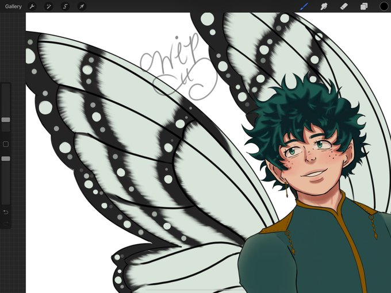Open the Gallery
Screen dimensions: 391x293
tap(13, 6)
